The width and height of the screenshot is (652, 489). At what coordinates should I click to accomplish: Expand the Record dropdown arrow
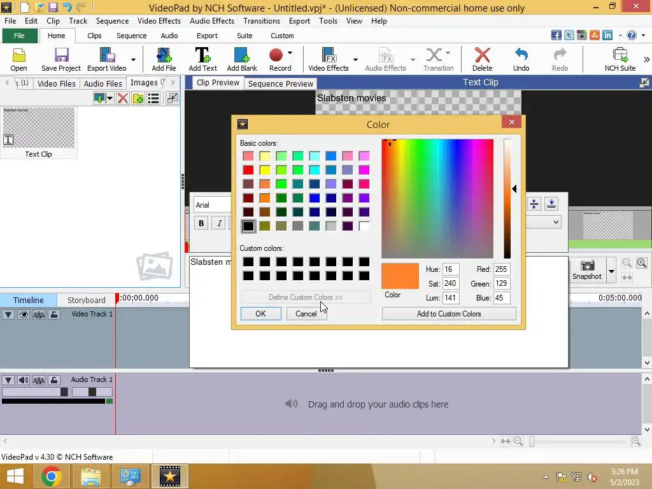click(290, 53)
